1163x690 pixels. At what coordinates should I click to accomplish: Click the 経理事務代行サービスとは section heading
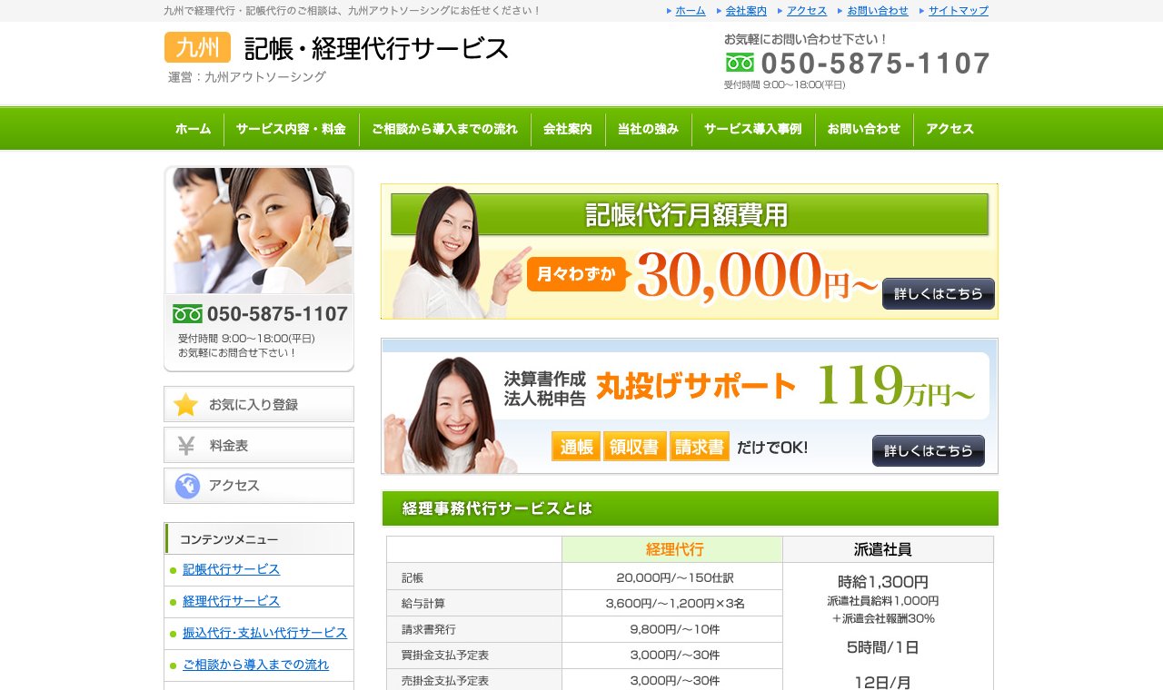[x=690, y=508]
